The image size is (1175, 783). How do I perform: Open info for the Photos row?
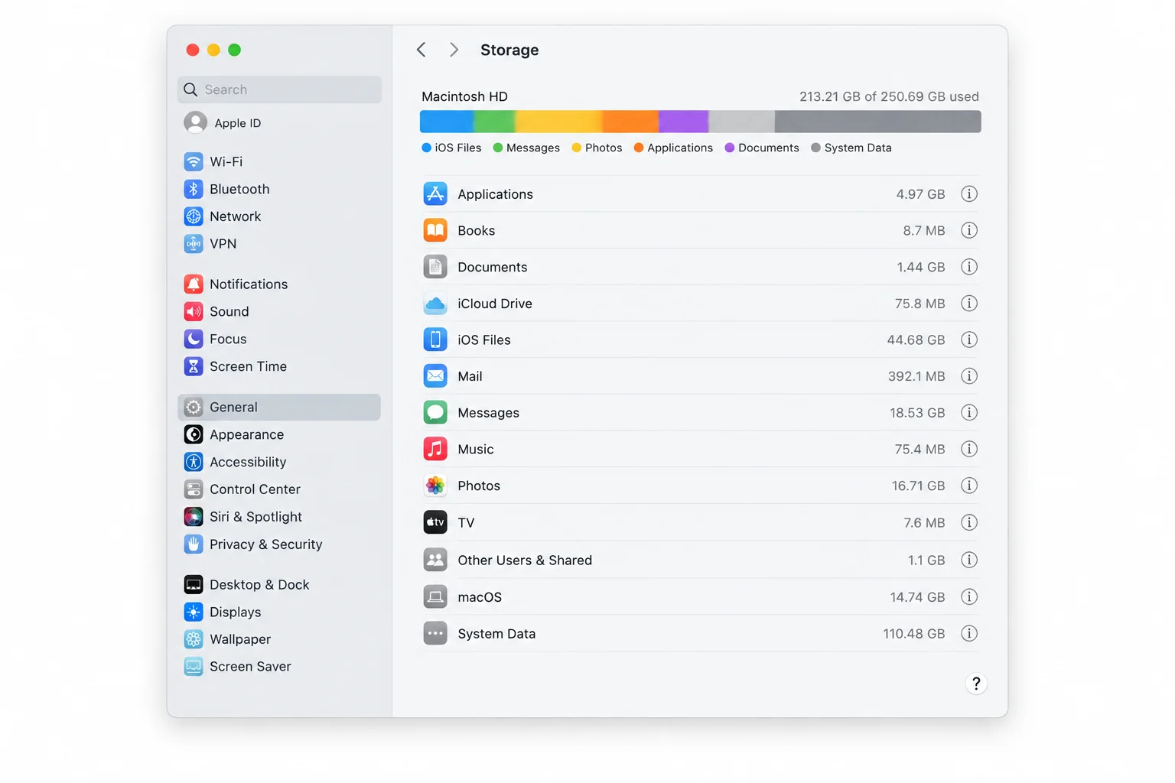969,486
